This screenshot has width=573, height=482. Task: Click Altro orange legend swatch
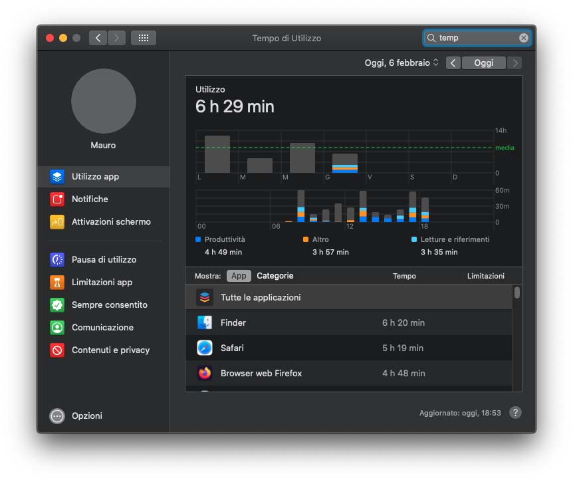(x=306, y=240)
